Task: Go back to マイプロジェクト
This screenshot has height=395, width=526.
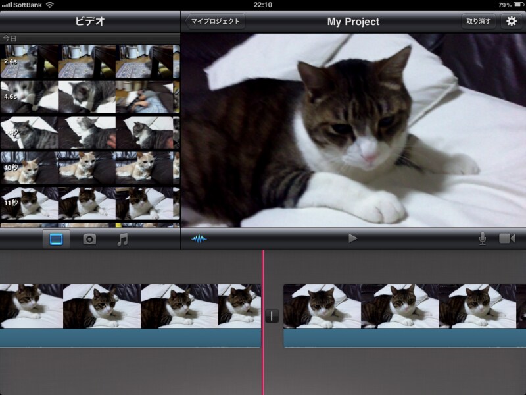Action: tap(214, 21)
